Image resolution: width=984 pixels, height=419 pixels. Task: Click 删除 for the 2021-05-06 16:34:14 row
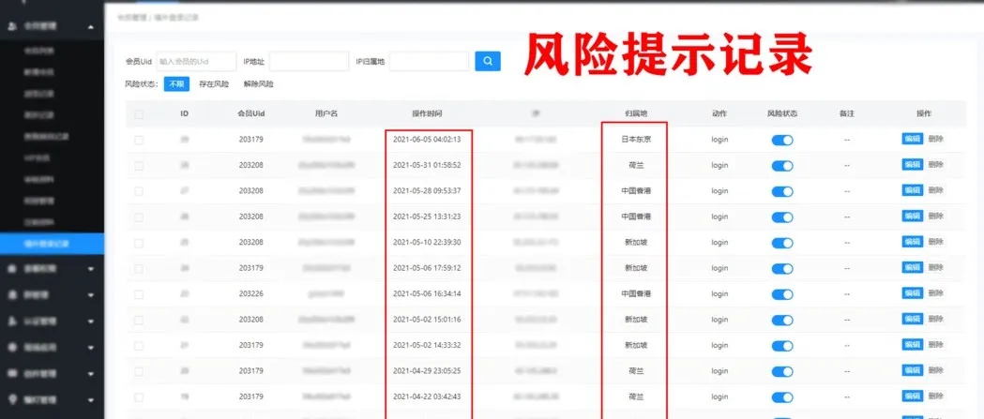[935, 292]
